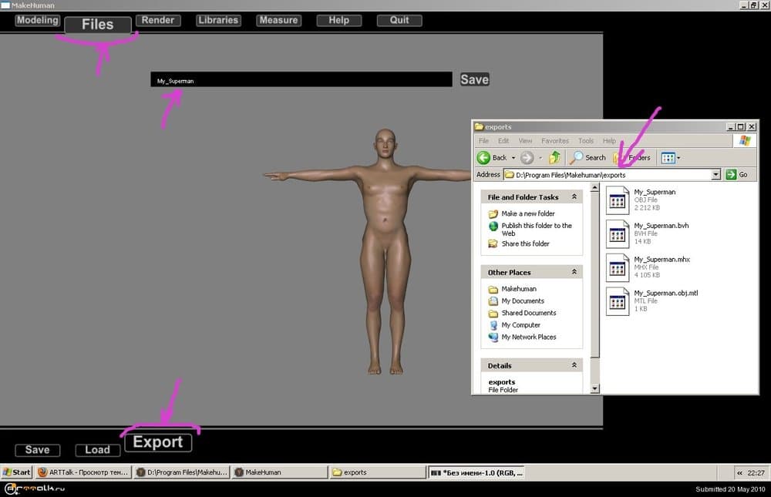Image resolution: width=771 pixels, height=497 pixels.
Task: Click the Up folder icon
Action: (554, 158)
